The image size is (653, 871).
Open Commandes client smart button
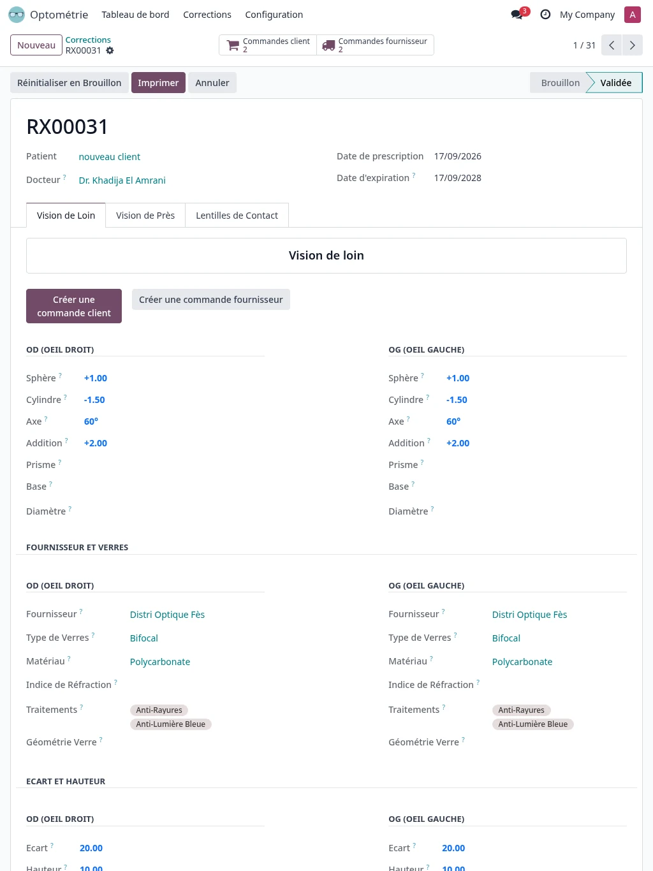[x=268, y=45]
